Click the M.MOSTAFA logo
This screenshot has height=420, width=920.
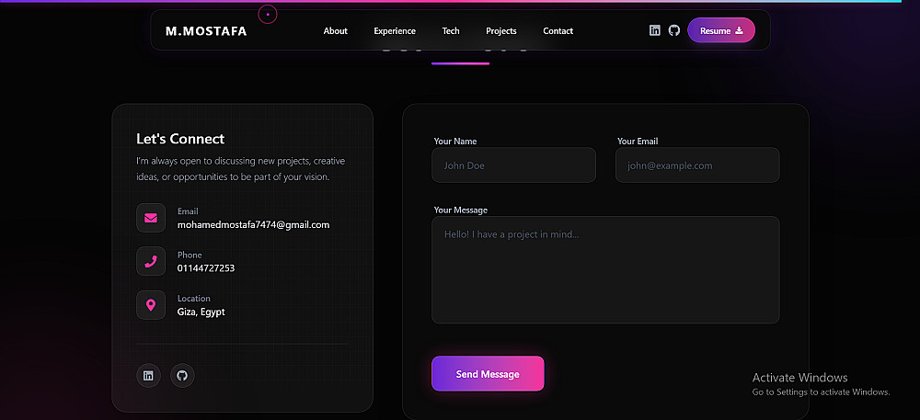point(206,31)
